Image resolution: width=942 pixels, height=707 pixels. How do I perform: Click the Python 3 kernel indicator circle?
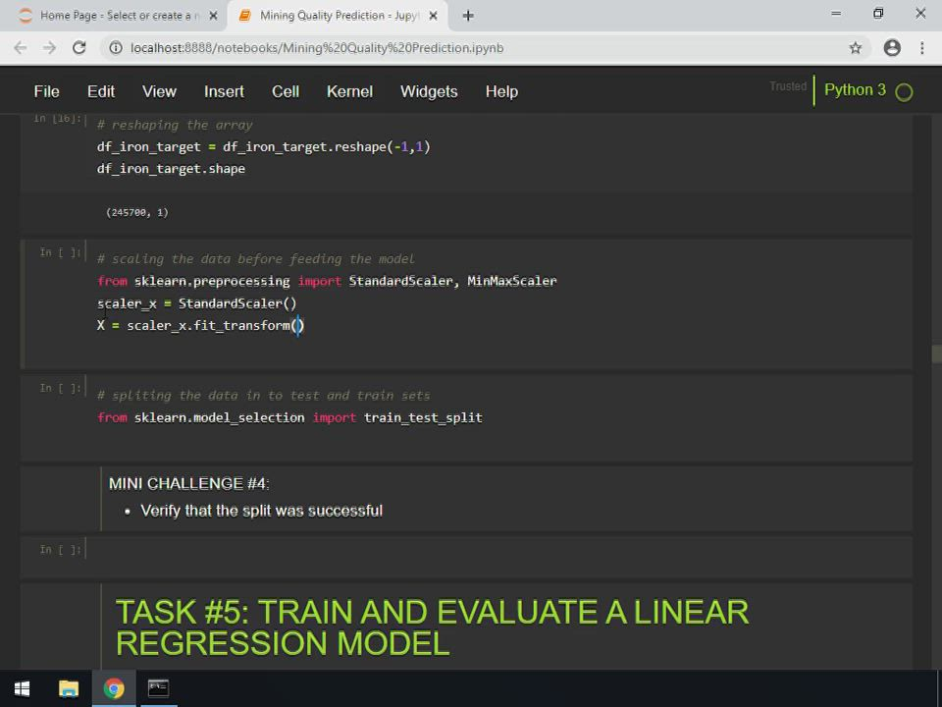click(x=904, y=92)
